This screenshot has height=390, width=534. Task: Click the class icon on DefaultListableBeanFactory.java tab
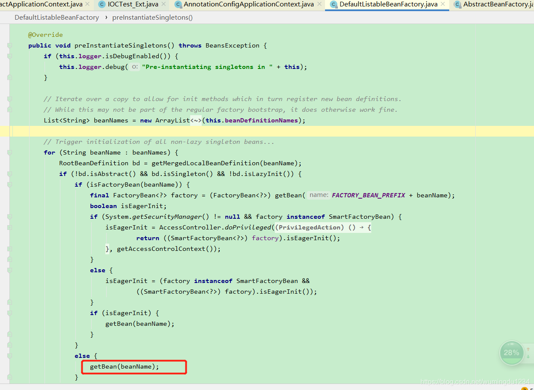coord(333,4)
